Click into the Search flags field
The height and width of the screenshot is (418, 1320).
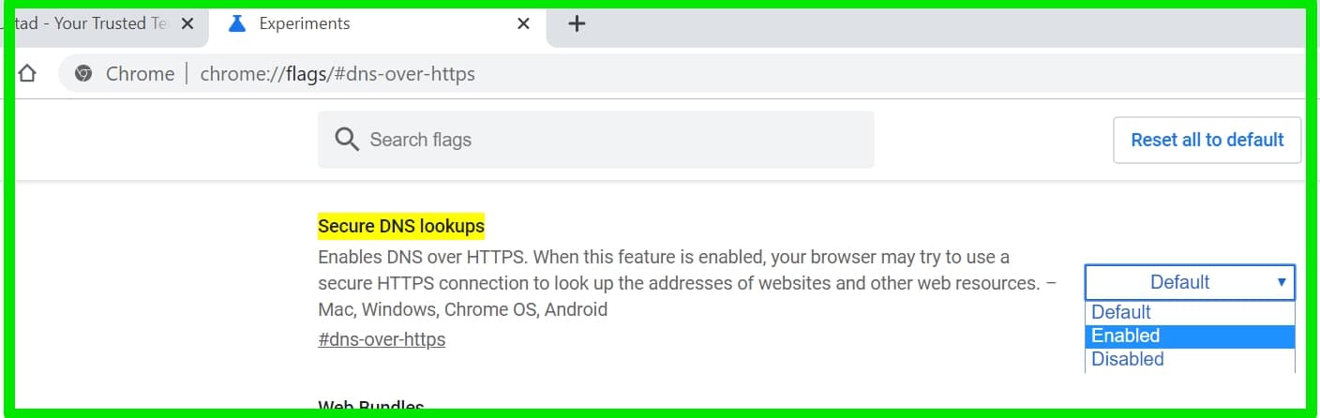596,140
